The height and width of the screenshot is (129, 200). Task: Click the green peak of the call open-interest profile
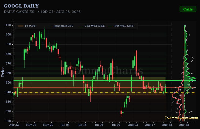click(x=195, y=78)
